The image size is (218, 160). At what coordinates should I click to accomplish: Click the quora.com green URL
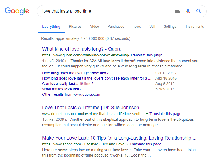click(x=86, y=55)
